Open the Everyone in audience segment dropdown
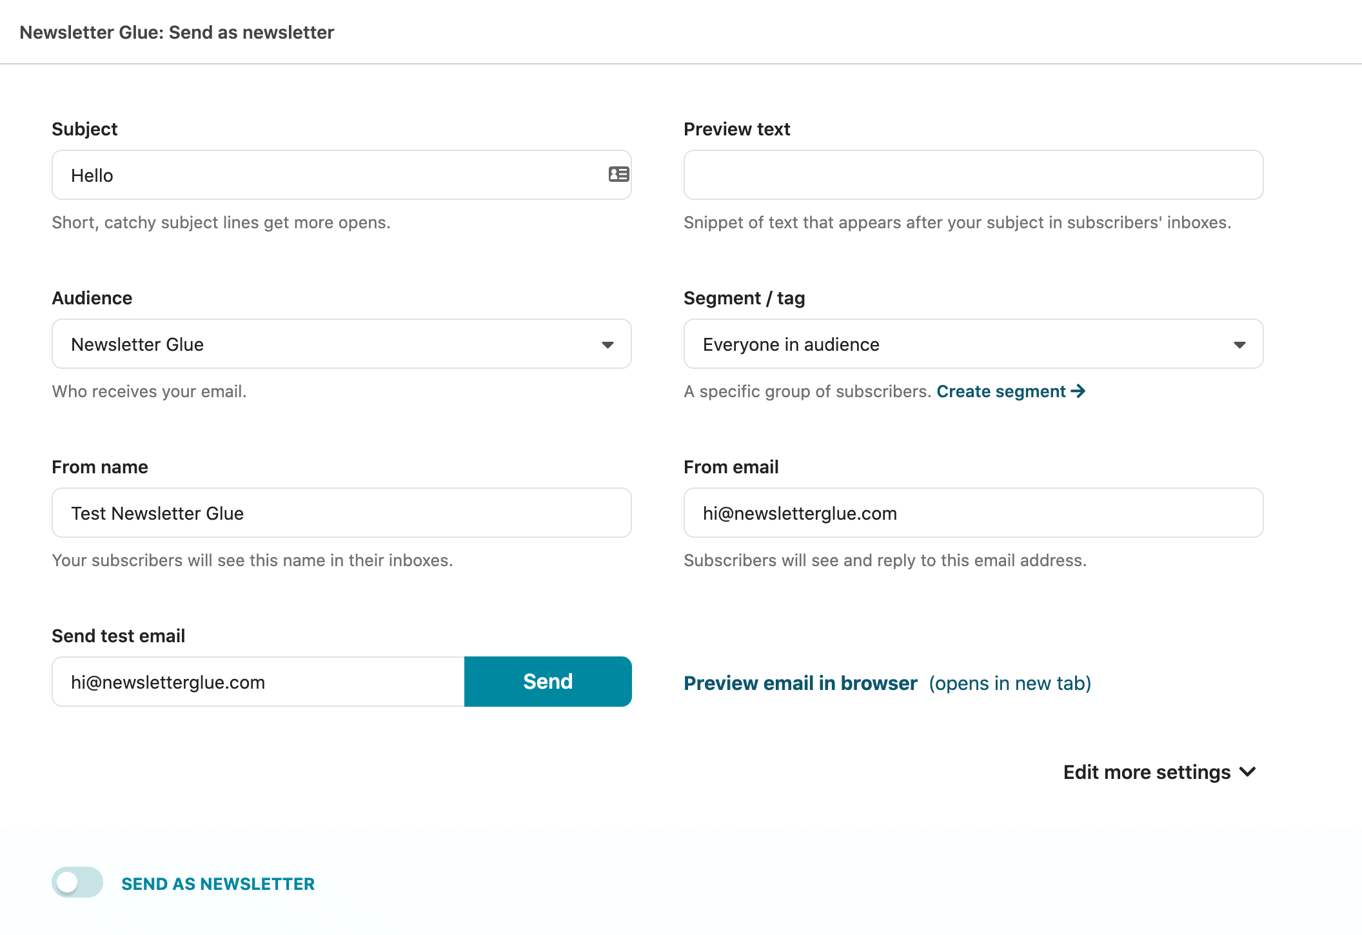1362x935 pixels. (974, 344)
